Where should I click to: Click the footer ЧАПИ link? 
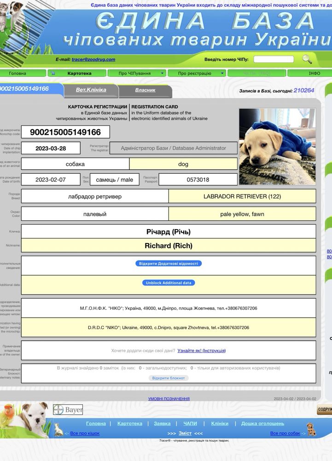coord(190,423)
